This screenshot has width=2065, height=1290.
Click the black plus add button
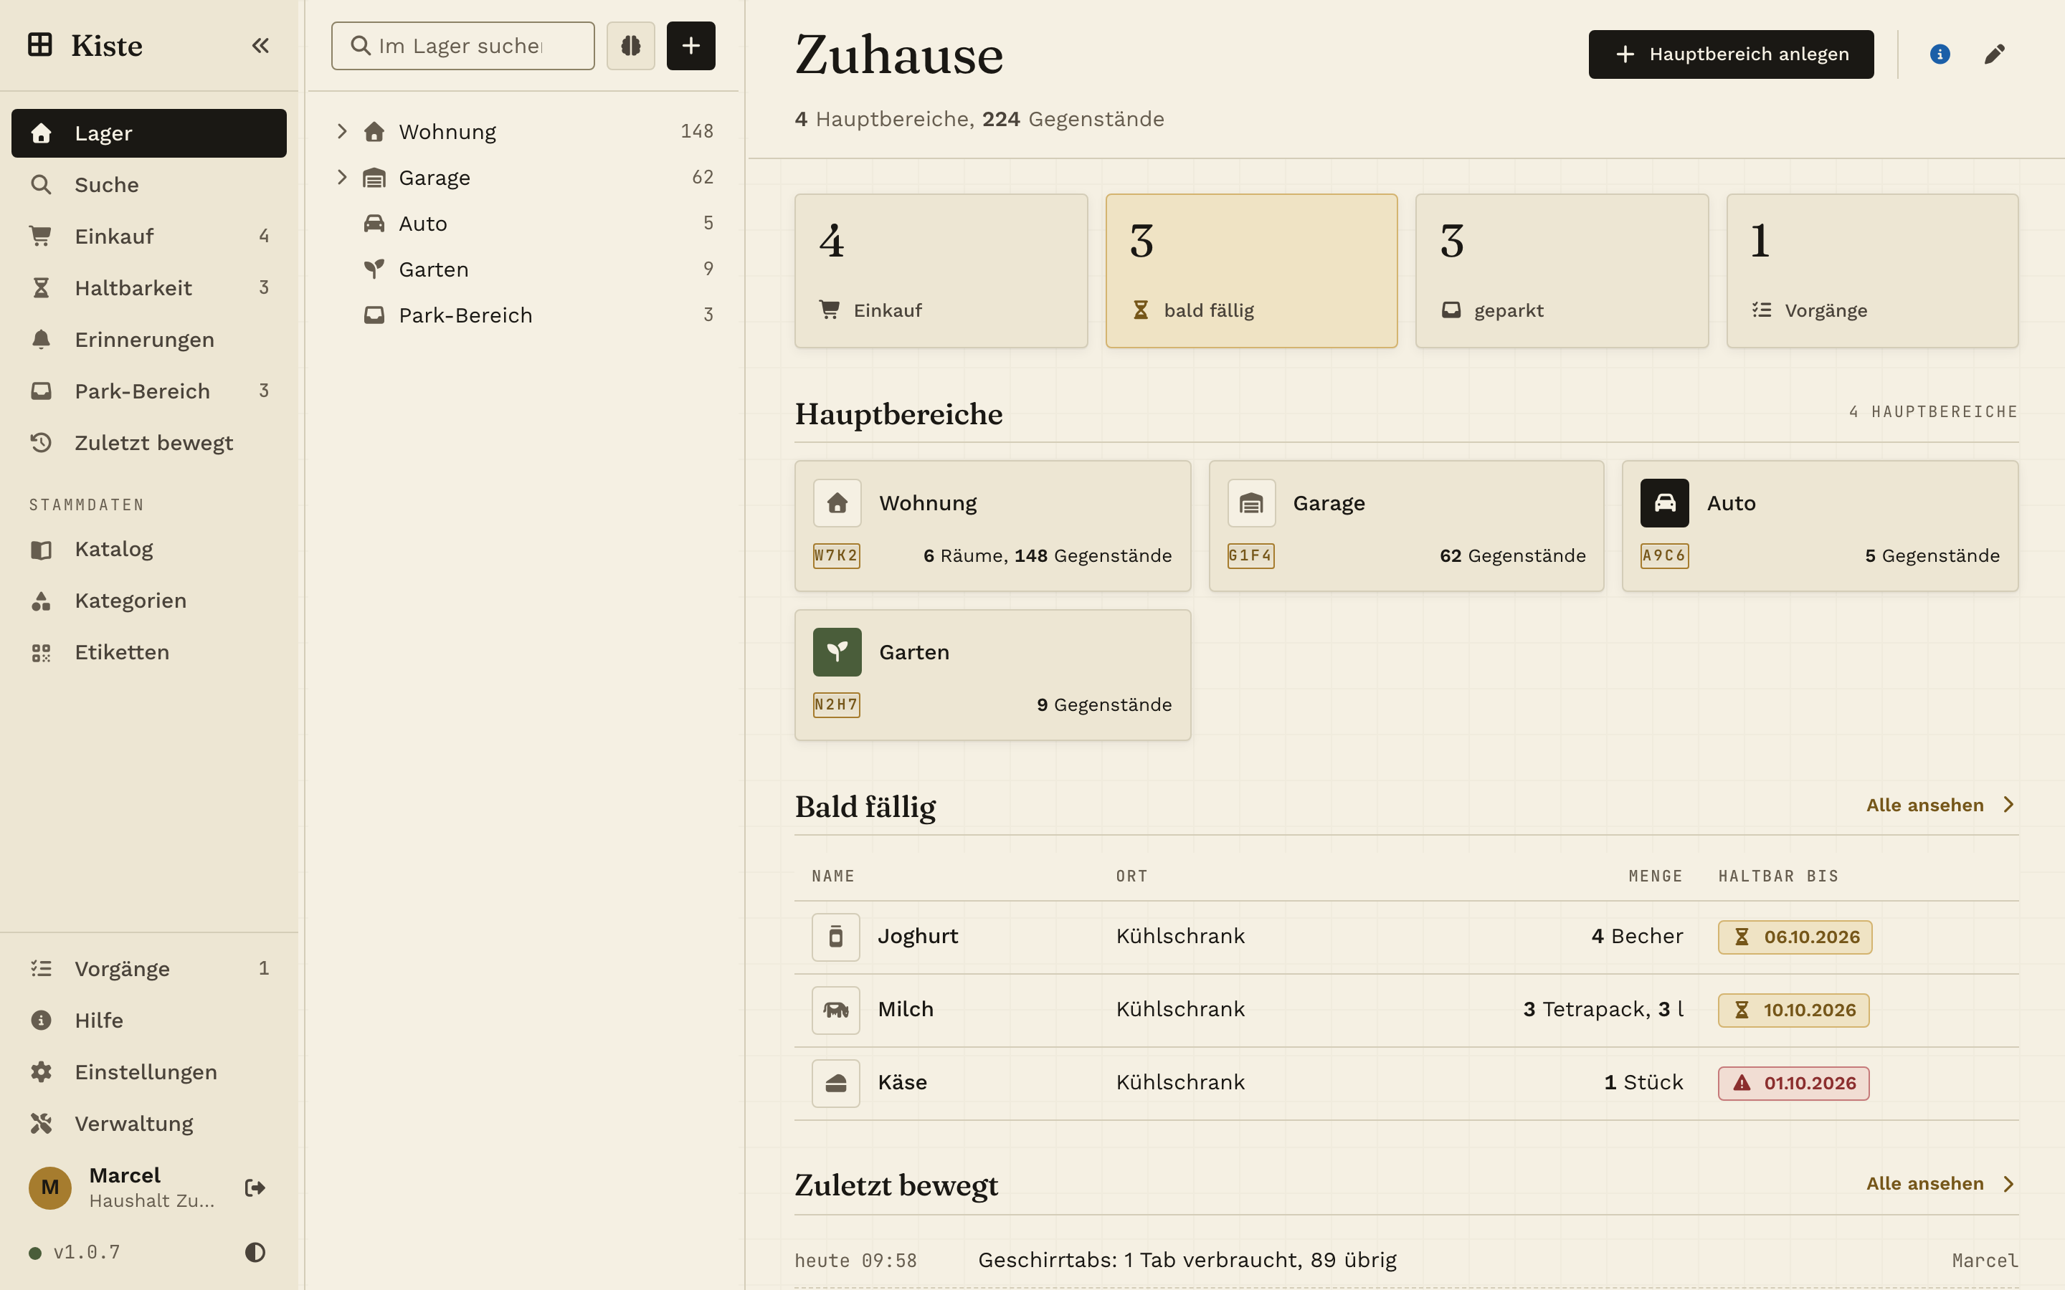691,46
